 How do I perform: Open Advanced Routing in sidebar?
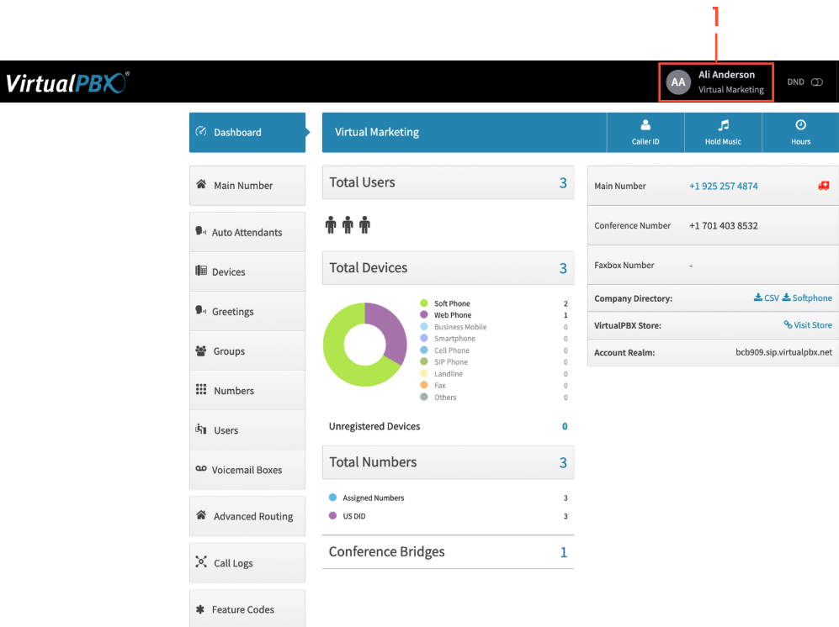pos(247,516)
